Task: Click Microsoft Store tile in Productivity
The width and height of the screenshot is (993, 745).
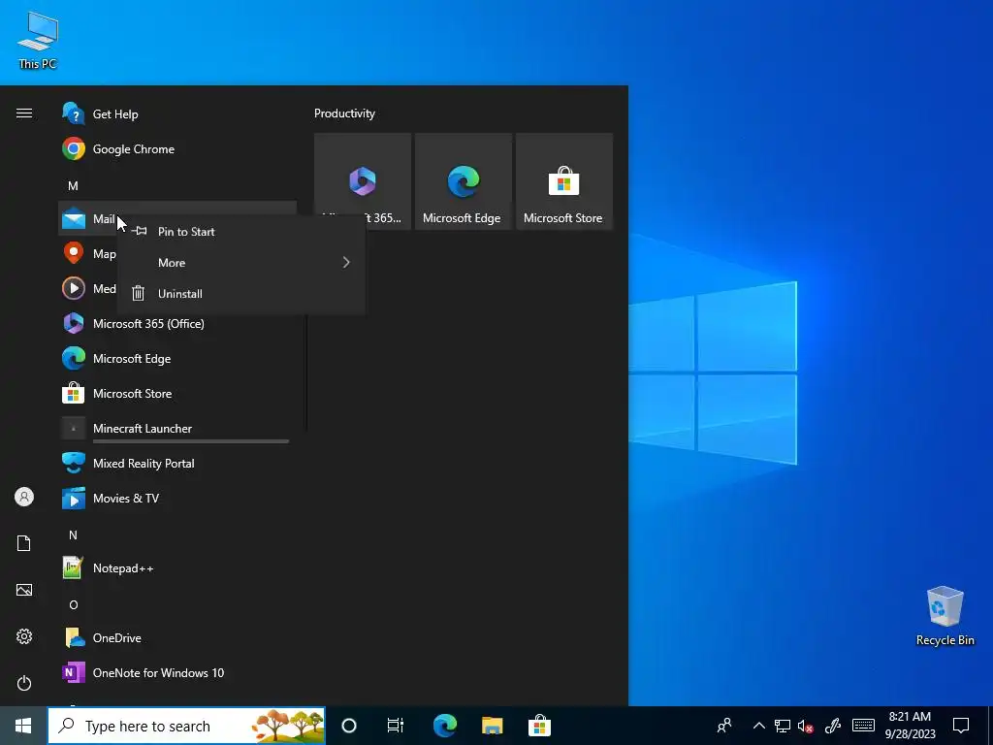Action: [x=563, y=181]
